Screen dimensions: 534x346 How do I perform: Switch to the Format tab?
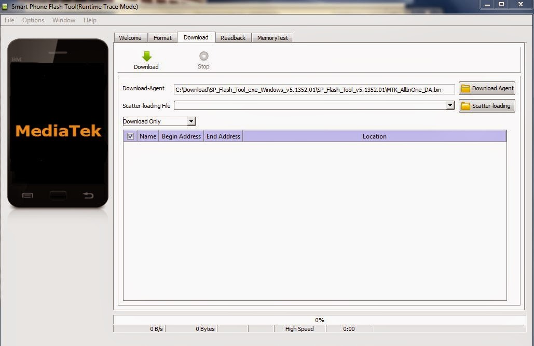[162, 38]
